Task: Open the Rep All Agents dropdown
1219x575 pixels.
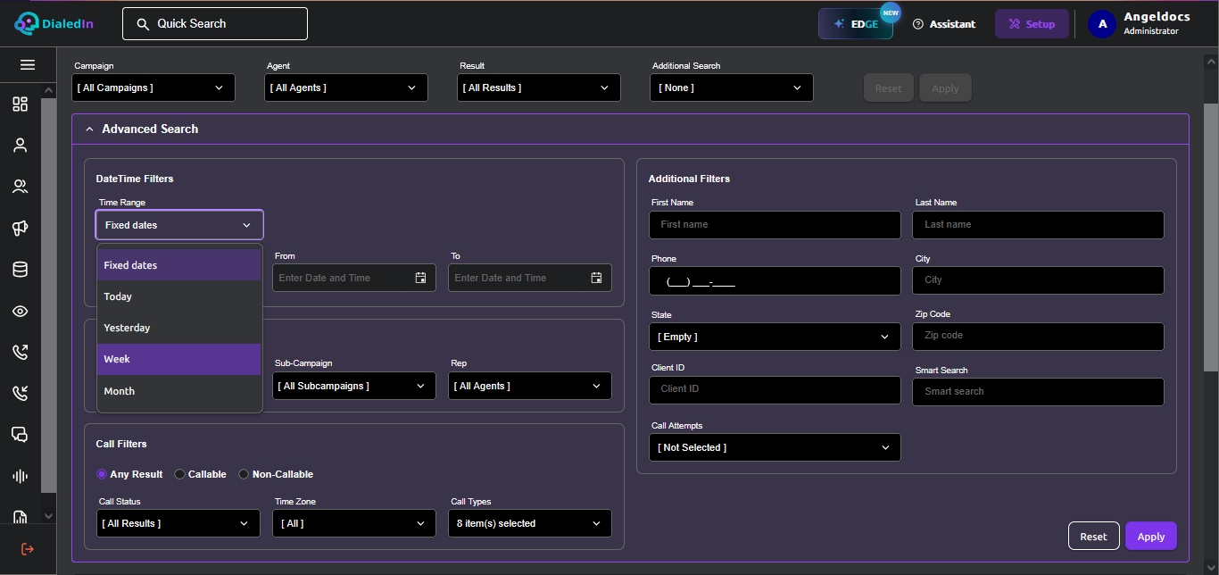Action: click(530, 386)
